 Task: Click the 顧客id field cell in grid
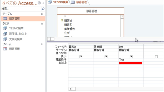click(81, 47)
